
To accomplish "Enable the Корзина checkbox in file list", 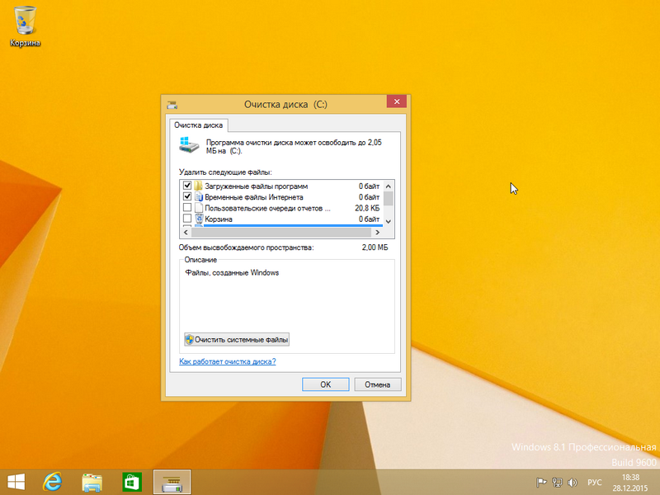I will [187, 219].
